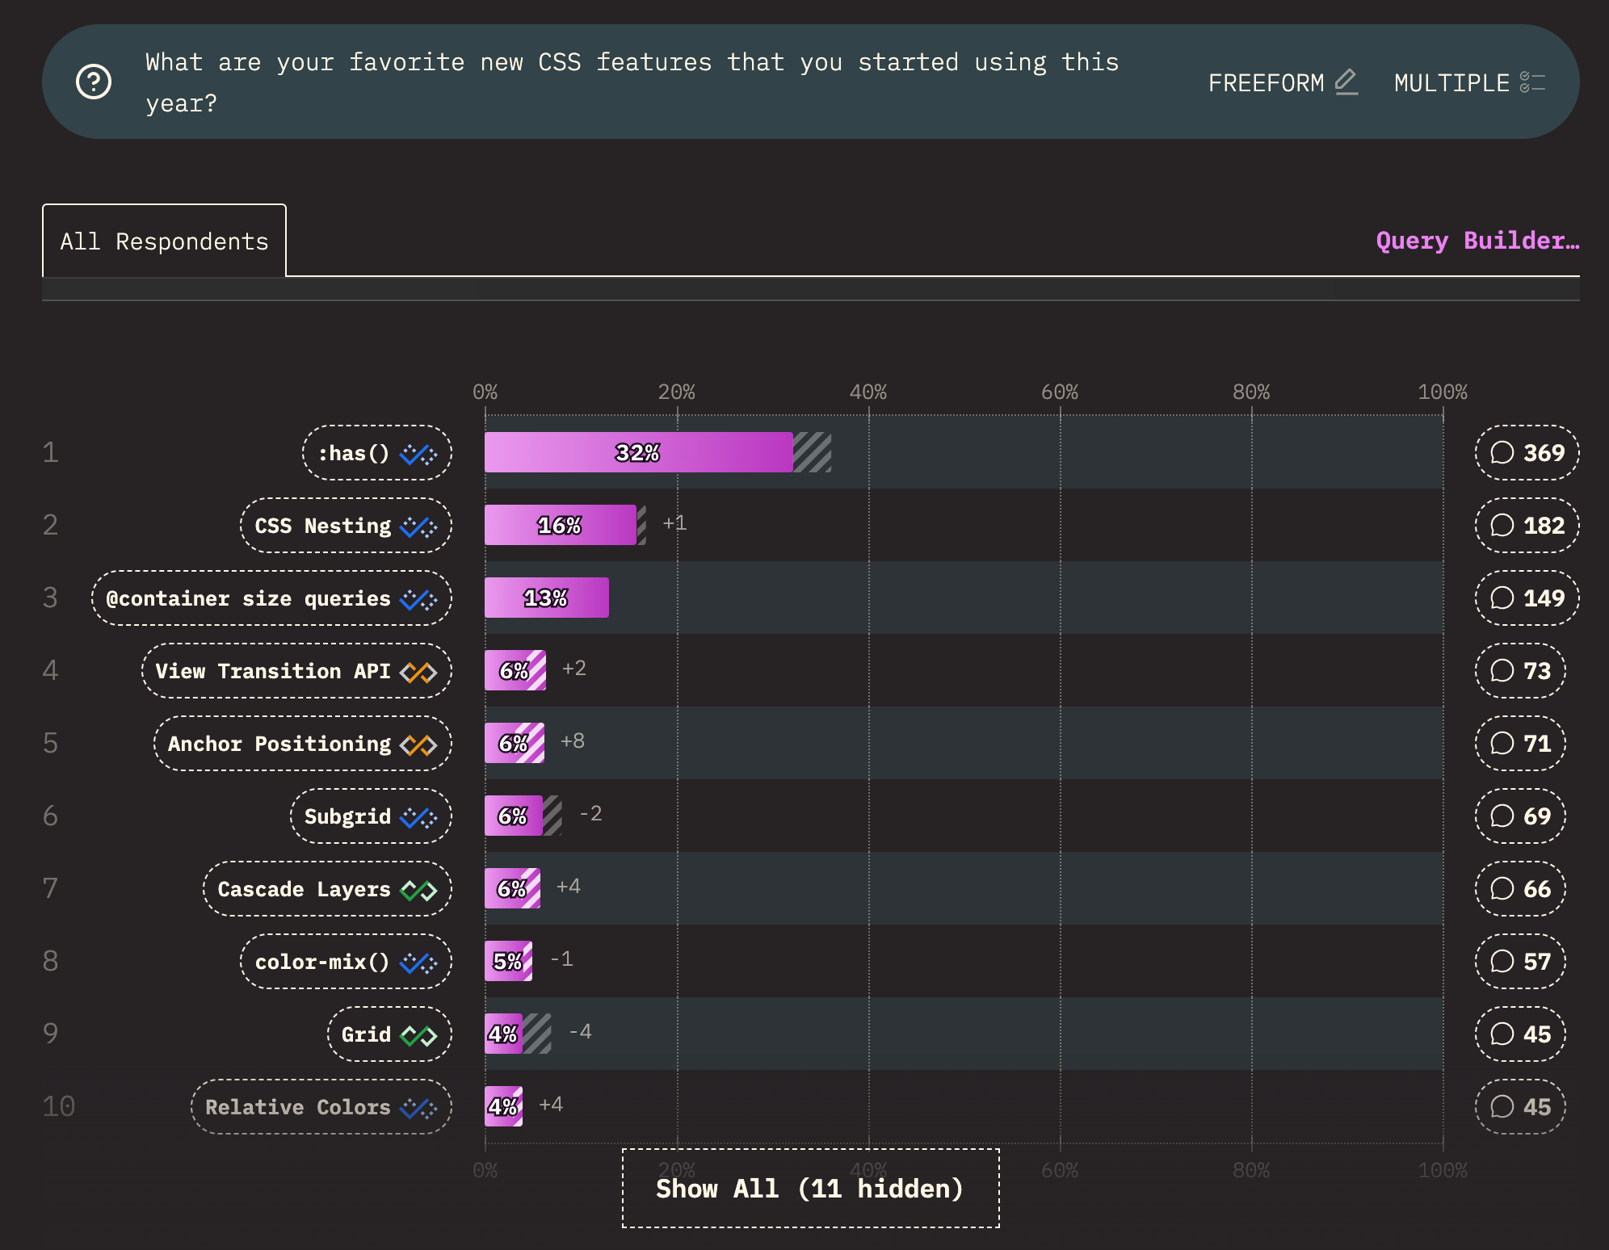The height and width of the screenshot is (1250, 1609).
Task: Click the survey question text
Action: pyautogui.click(x=632, y=82)
